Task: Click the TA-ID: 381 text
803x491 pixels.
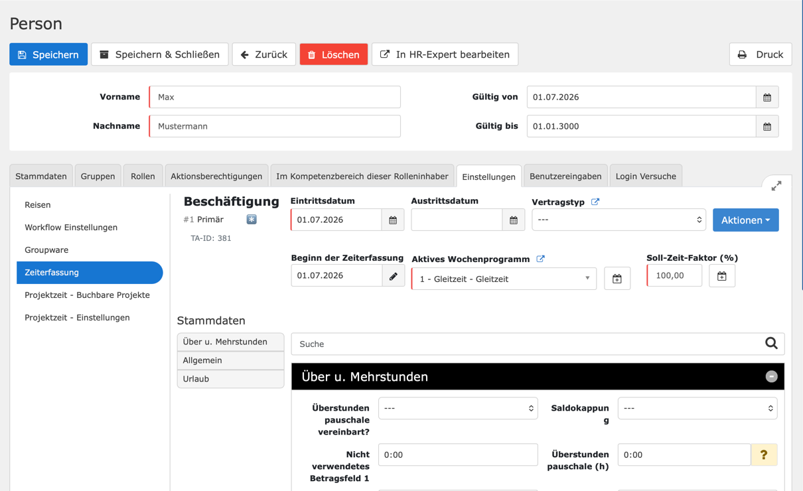Action: tap(211, 238)
